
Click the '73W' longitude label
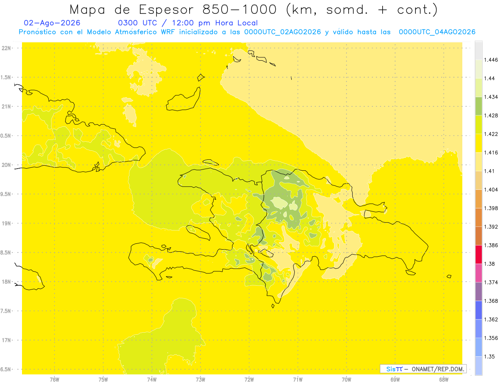pos(200,379)
